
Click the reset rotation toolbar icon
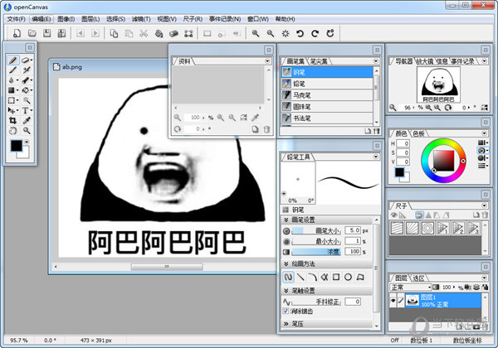pos(330,33)
